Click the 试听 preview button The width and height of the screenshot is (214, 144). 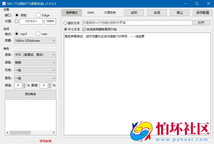[x=134, y=13]
